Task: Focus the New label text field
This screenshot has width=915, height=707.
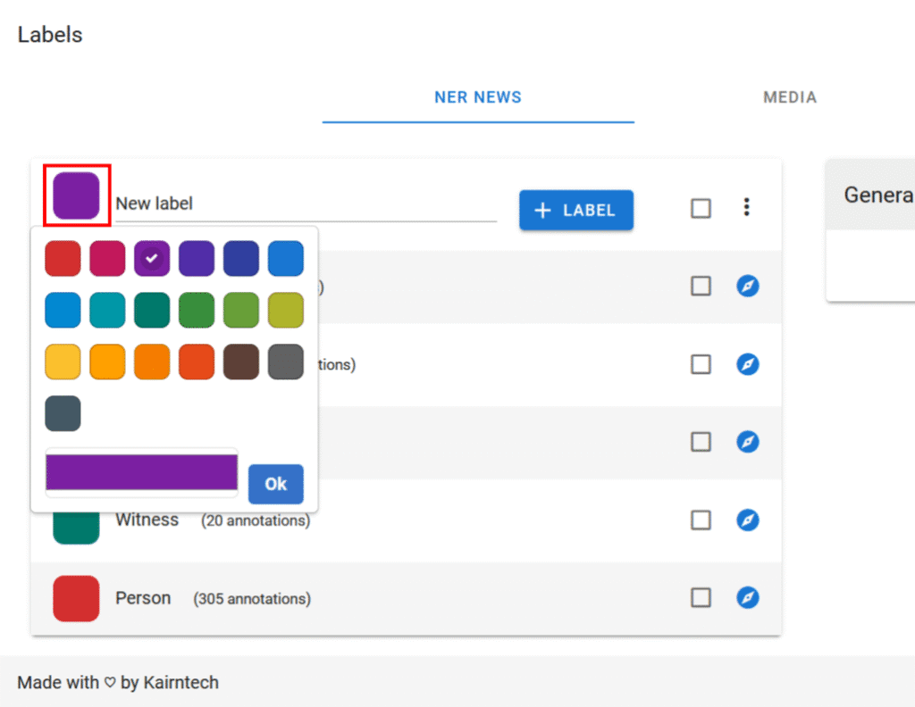Action: (x=304, y=204)
